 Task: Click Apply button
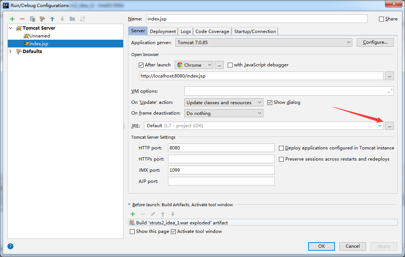tap(384, 246)
